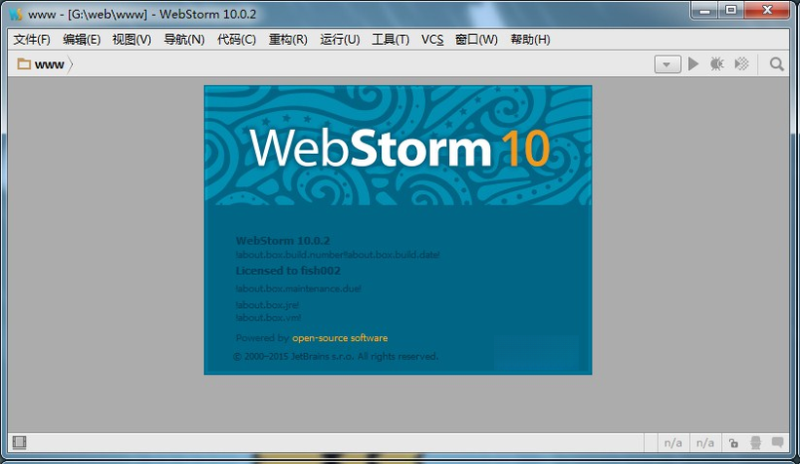Open the 重构(R) menu

[x=287, y=39]
